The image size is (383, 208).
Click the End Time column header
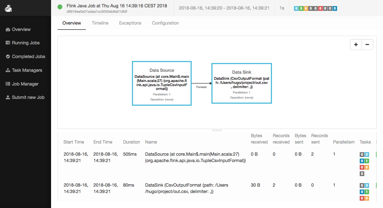pos(103,142)
